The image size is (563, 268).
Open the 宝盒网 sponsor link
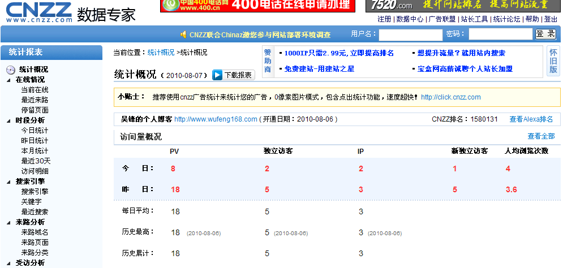pos(465,69)
